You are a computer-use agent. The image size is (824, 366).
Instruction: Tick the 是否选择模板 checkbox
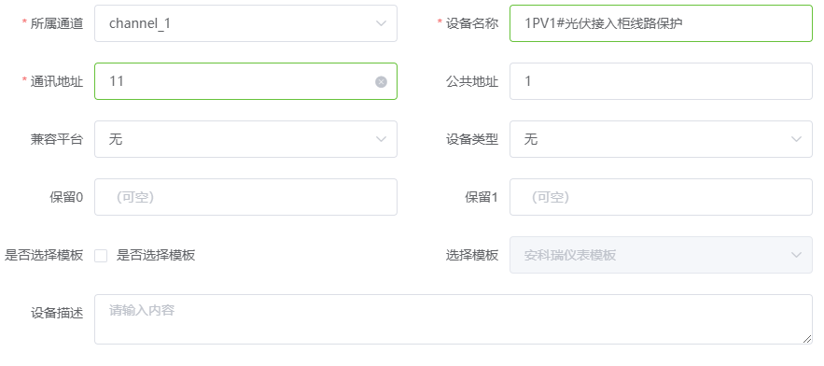click(101, 256)
